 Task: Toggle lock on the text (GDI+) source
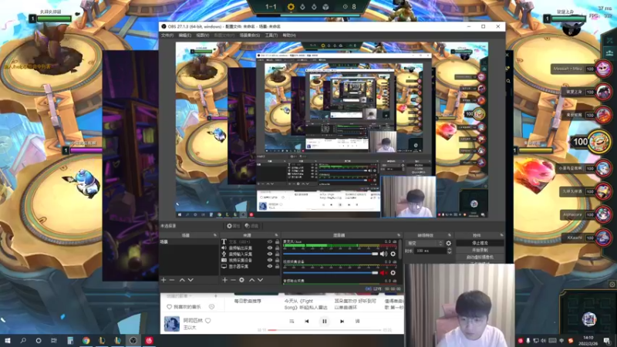click(277, 242)
